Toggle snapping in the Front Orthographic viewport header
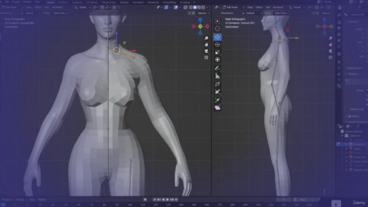Screen dimensions: 368x207 click(x=102, y=7)
